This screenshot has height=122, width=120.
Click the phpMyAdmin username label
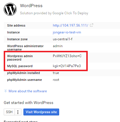pos(25,80)
